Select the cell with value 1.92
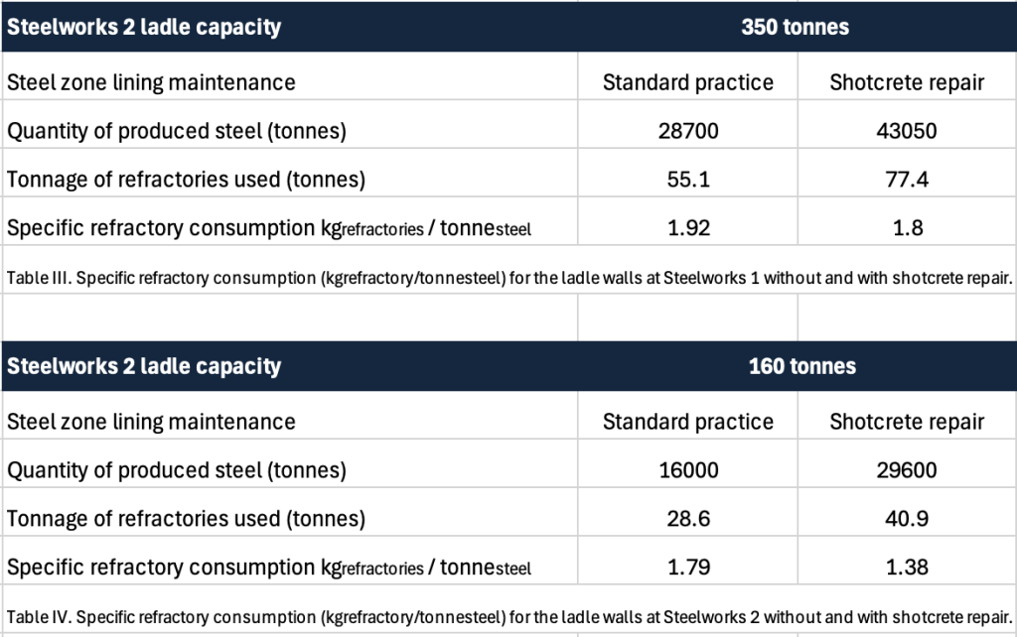 687,228
